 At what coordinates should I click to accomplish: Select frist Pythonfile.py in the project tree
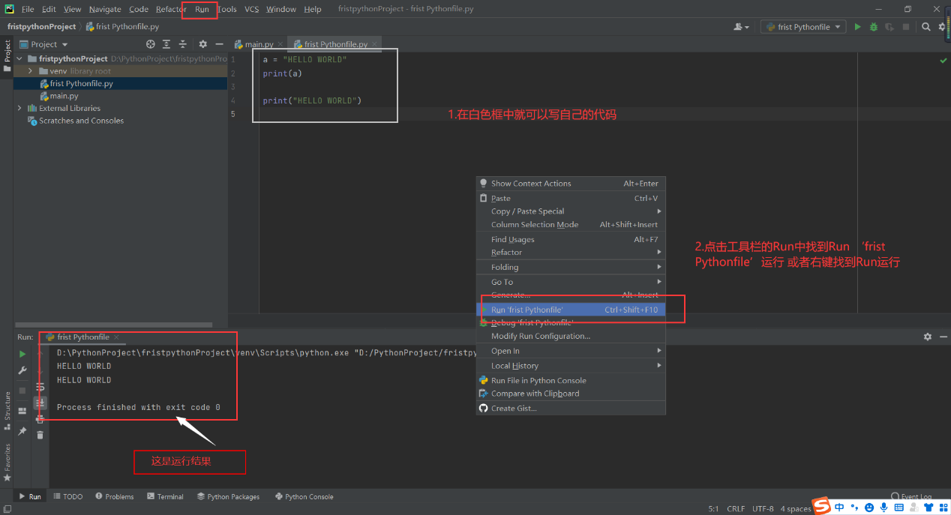[x=81, y=84]
